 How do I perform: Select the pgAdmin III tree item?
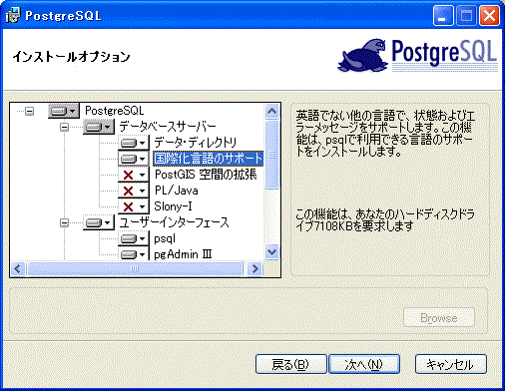pyautogui.click(x=183, y=254)
